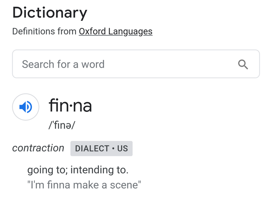Click the "contraction" part-of-speech label
The width and height of the screenshot is (272, 199).
point(38,148)
